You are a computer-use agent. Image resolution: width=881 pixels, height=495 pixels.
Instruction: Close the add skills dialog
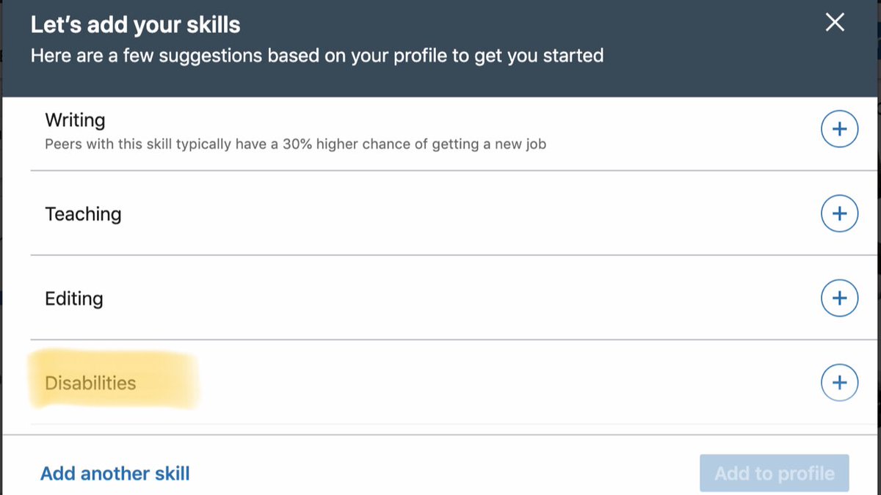click(x=835, y=23)
